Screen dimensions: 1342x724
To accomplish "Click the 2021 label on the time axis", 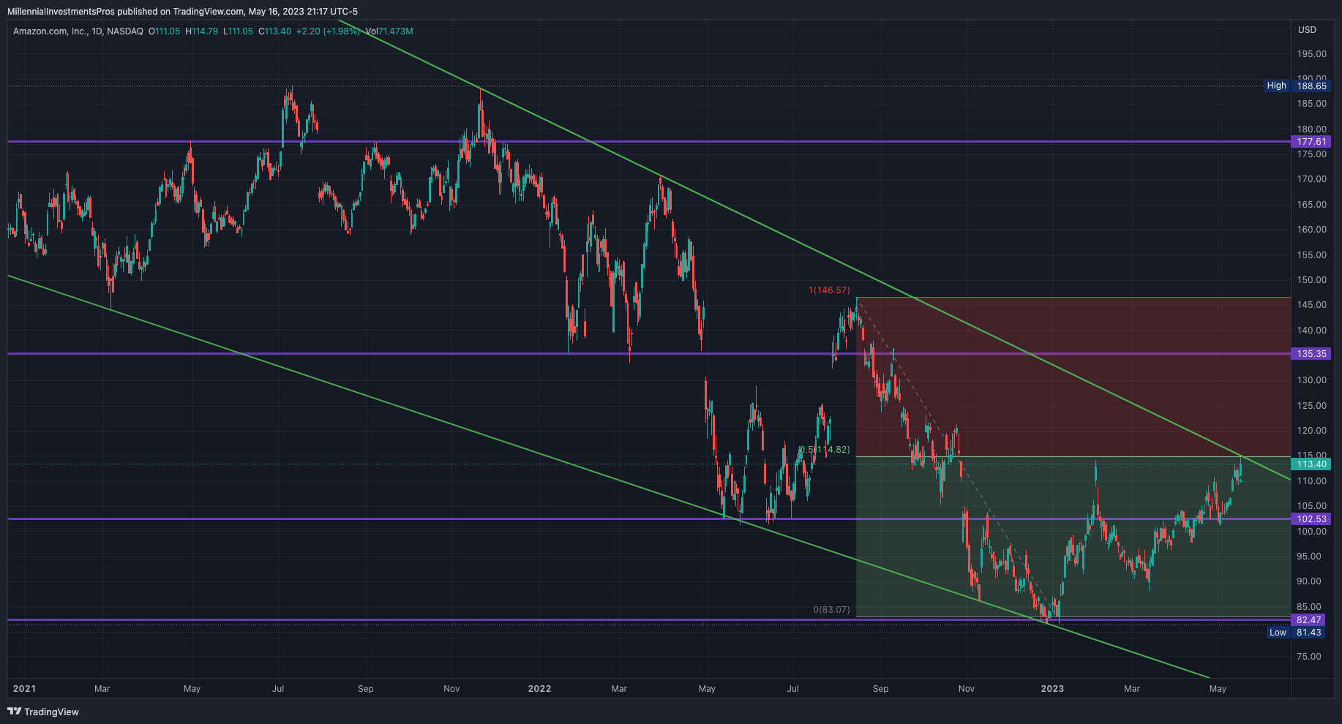I will 24,689.
